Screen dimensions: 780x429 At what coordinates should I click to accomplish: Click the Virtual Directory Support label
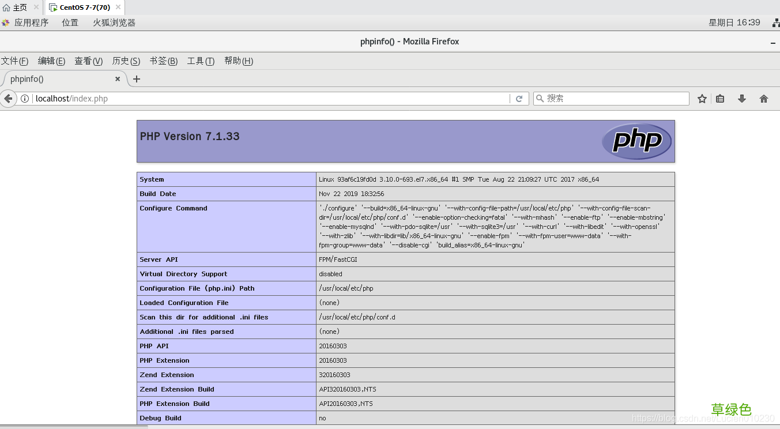tap(183, 274)
